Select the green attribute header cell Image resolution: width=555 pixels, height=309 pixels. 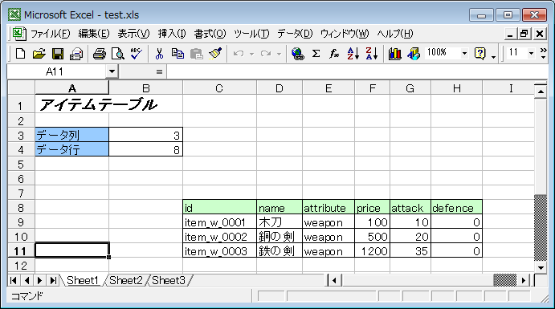(329, 207)
